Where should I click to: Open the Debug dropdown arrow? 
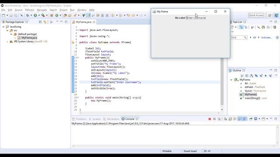tap(31, 15)
